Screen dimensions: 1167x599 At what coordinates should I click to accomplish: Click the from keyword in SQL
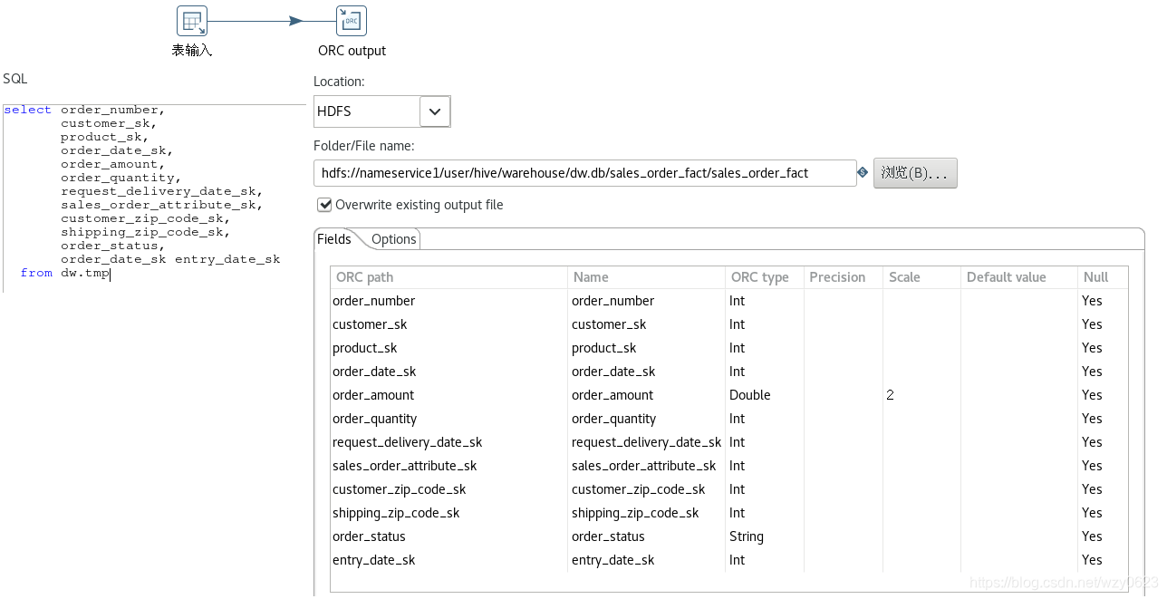click(36, 273)
